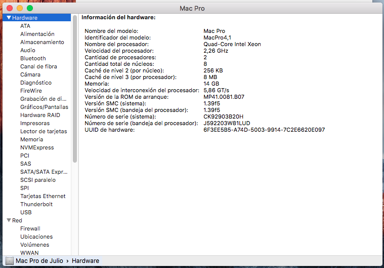The width and height of the screenshot is (384, 268).
Task: Collapse the Hardware disclosure triangle
Action: coord(9,18)
